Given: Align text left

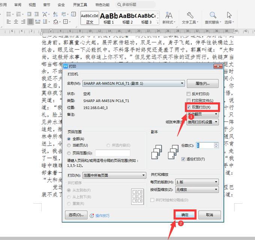Looking at the screenshot, I should (9, 22).
